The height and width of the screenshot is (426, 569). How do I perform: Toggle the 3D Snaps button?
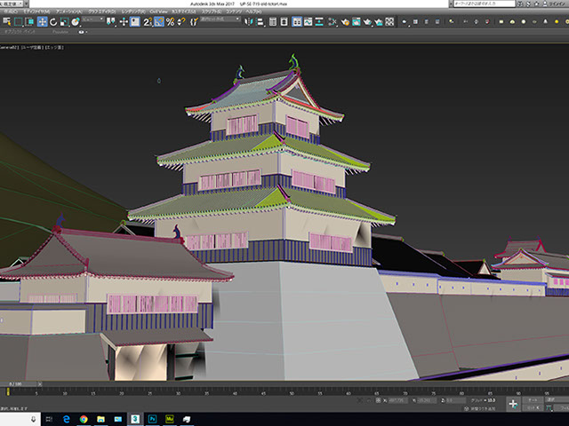[146, 21]
